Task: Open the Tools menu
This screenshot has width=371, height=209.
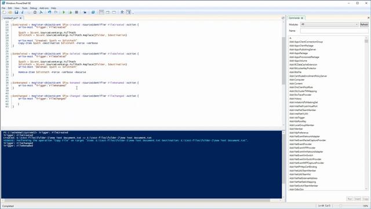Action: 24,8
